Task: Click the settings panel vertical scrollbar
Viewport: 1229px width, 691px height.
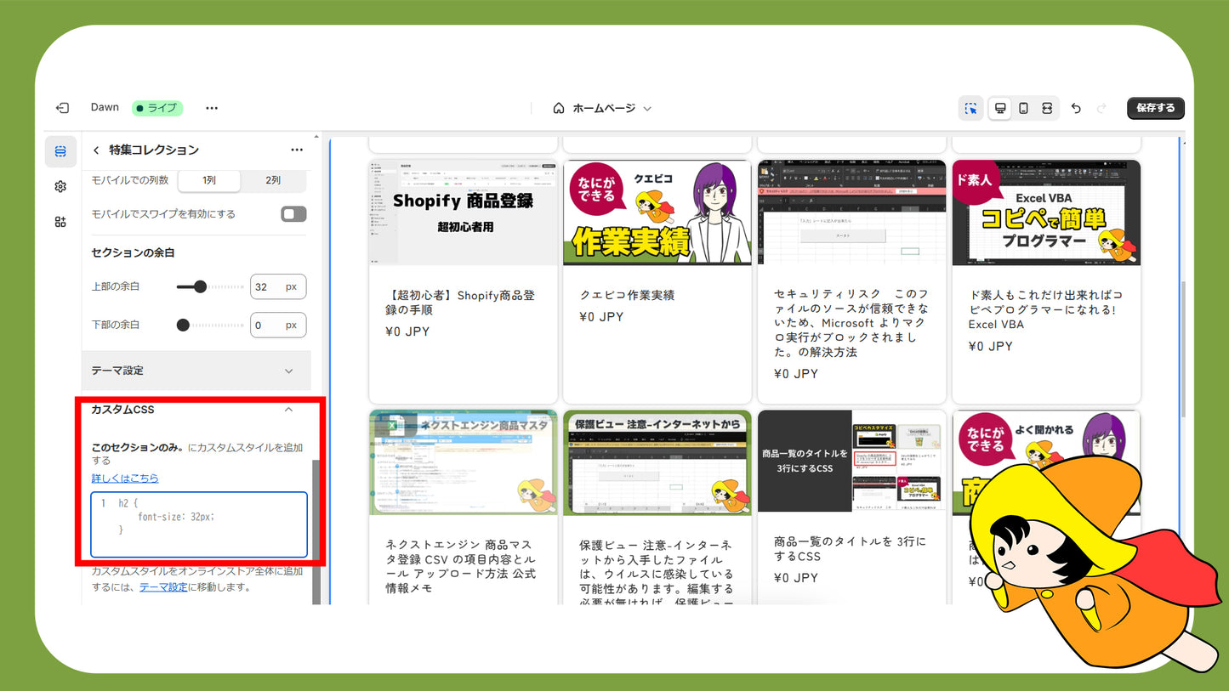Action: pyautogui.click(x=316, y=532)
